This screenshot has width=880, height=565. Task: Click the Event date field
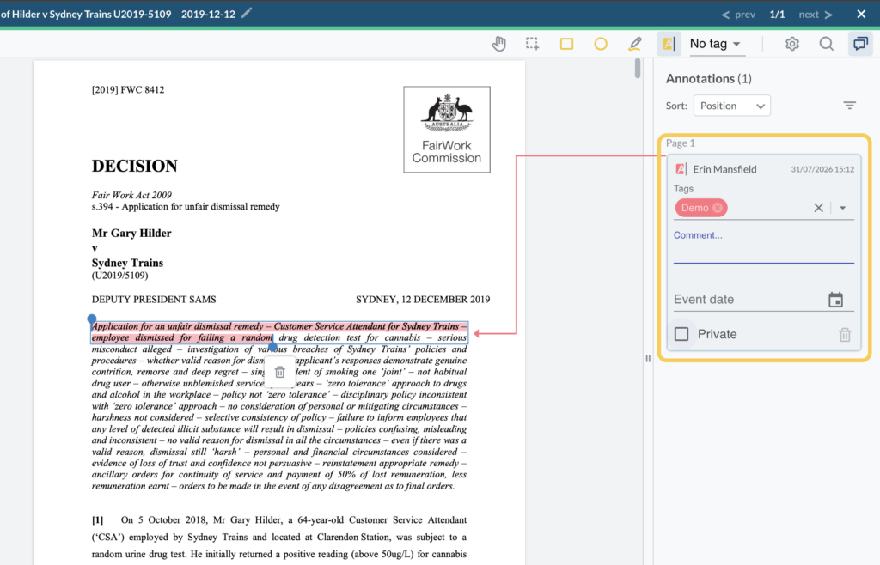749,300
